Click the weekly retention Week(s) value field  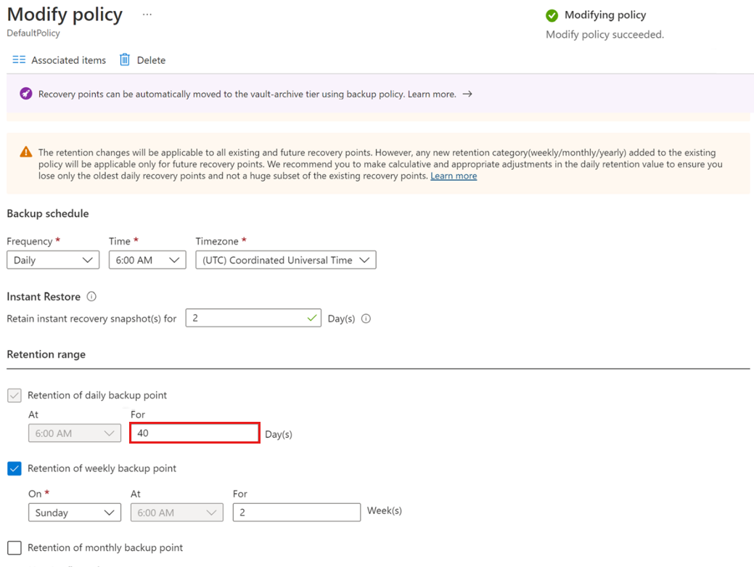pos(296,512)
